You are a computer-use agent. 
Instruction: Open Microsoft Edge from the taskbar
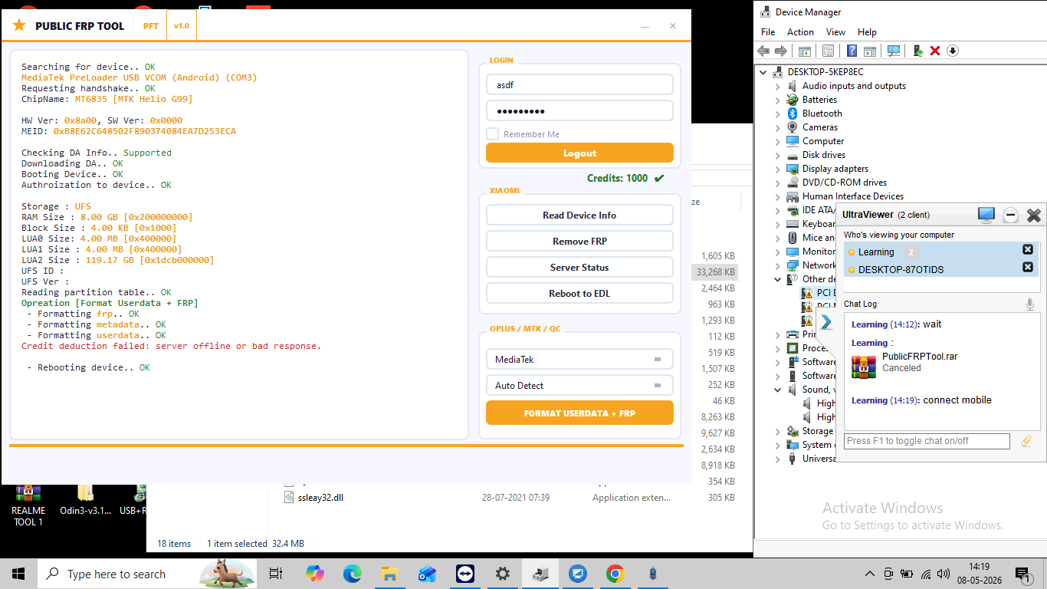[352, 574]
